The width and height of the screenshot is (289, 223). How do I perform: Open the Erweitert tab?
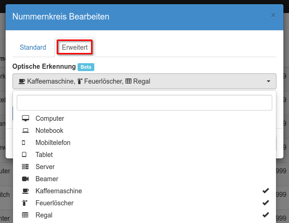coord(74,47)
